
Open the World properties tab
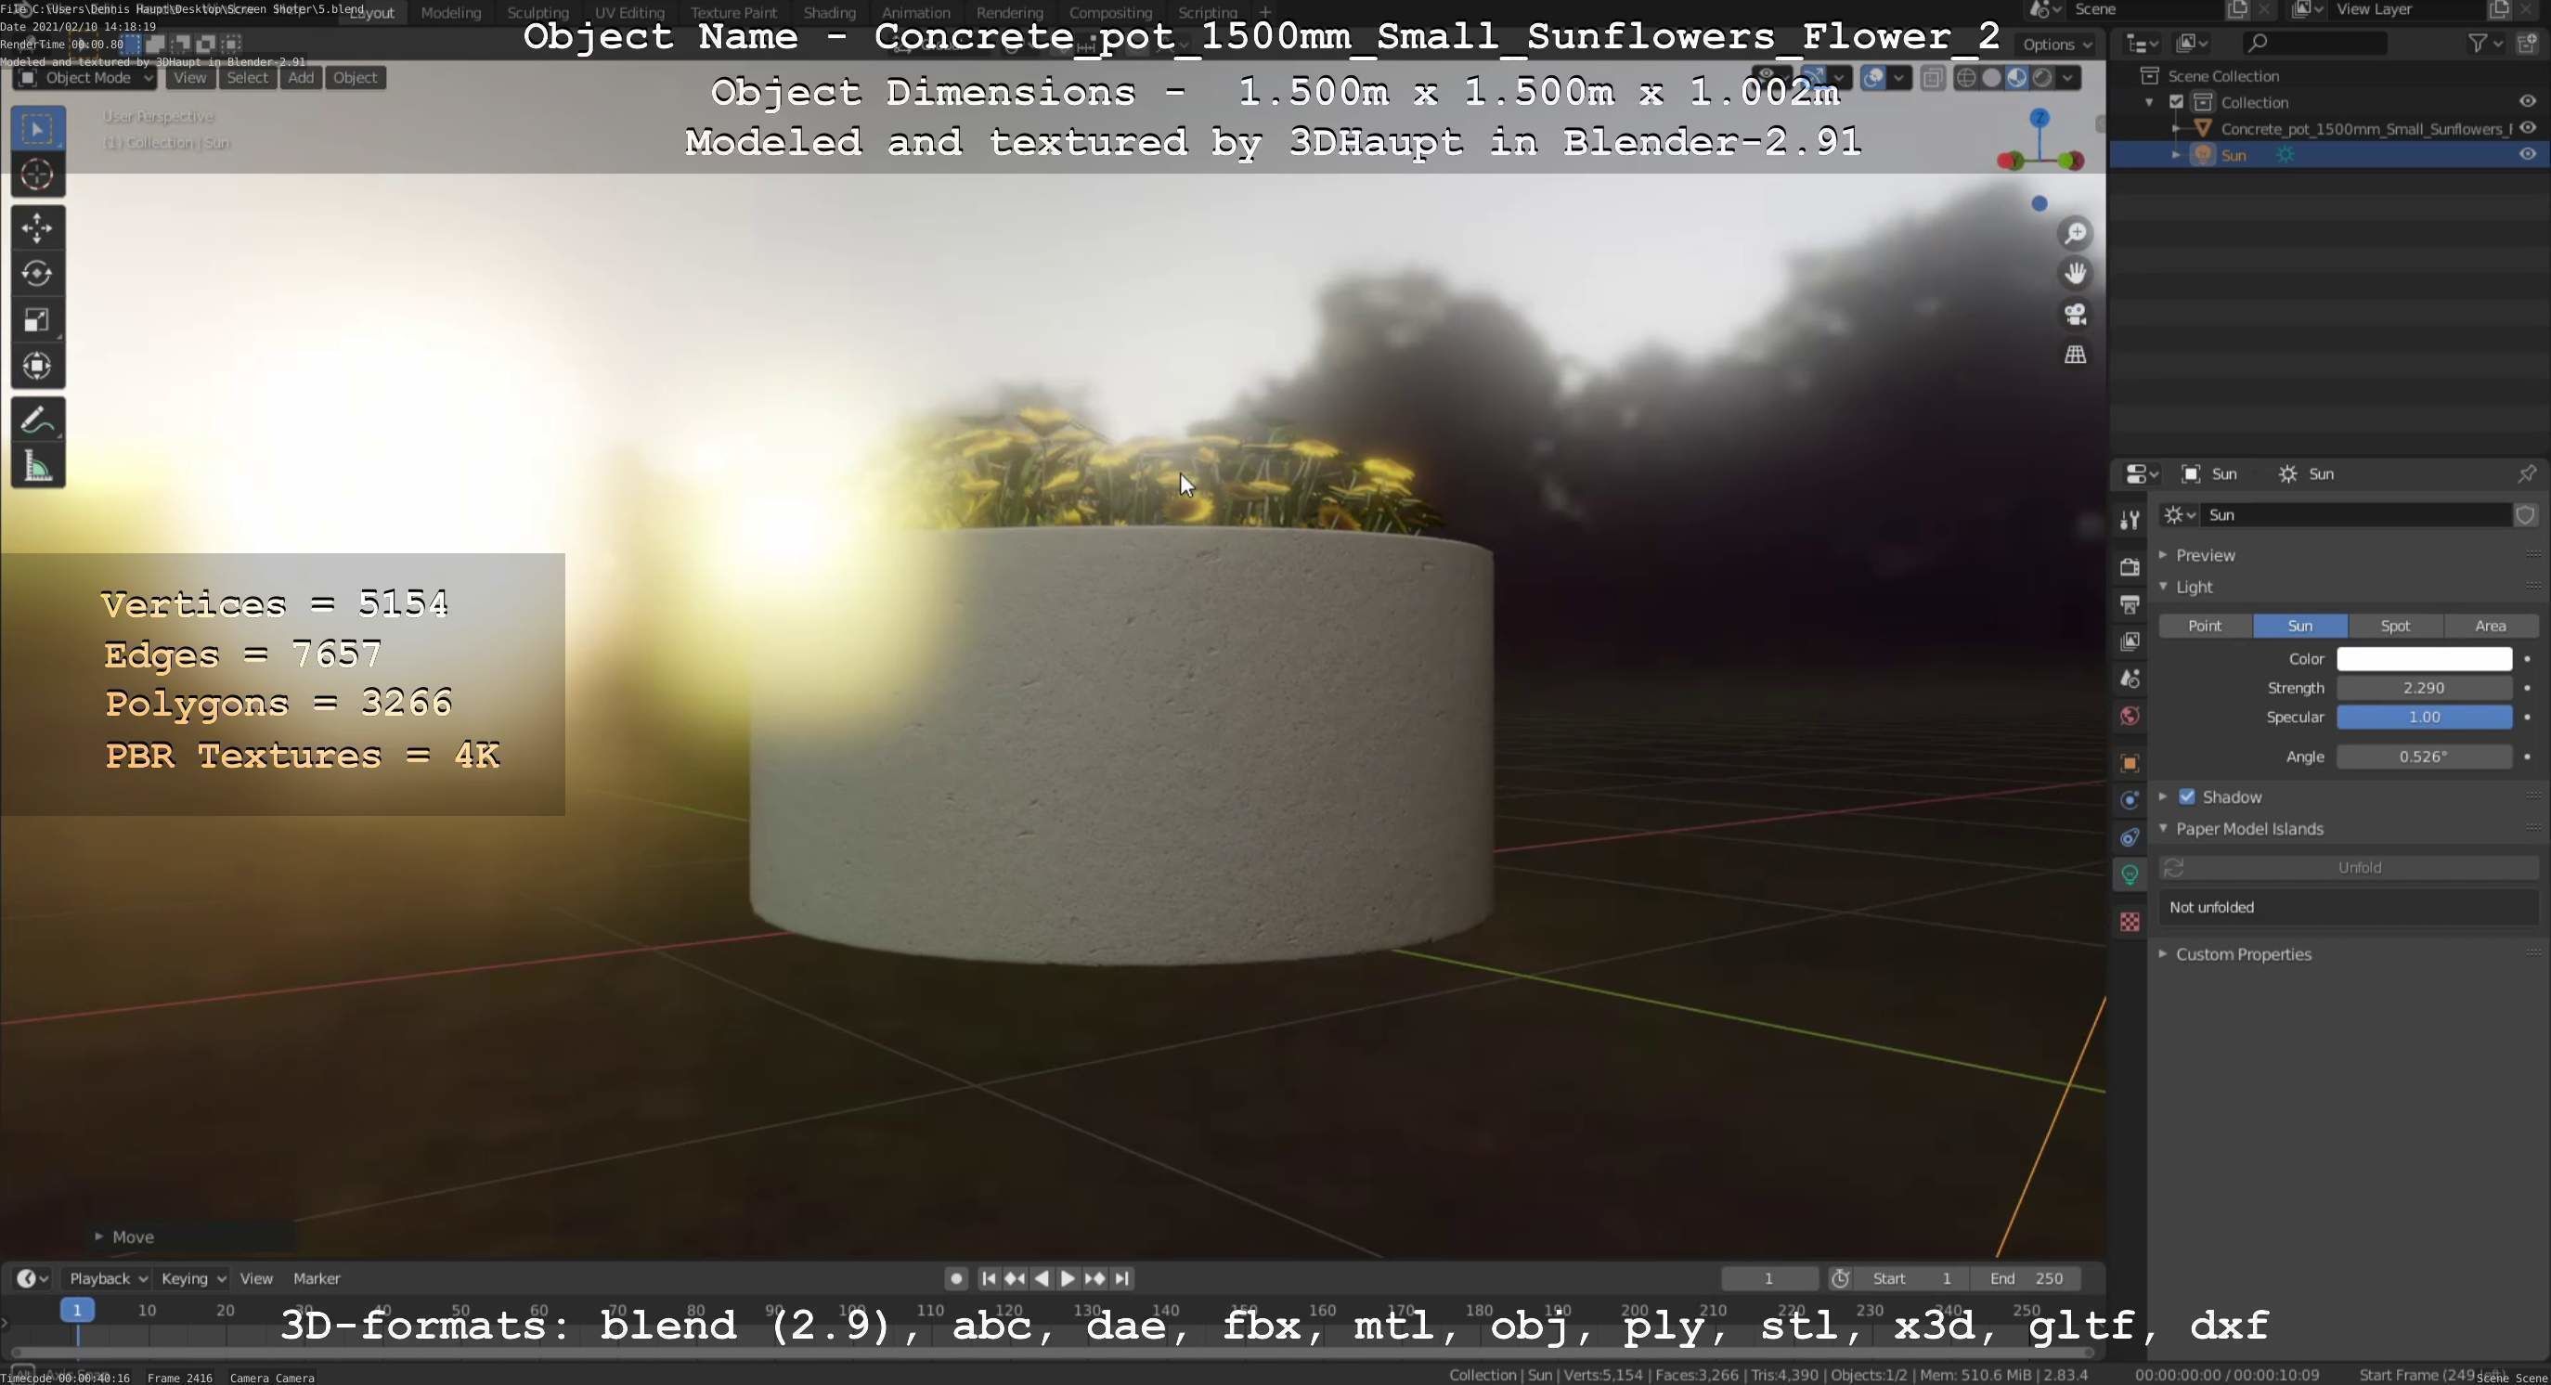coord(2130,716)
